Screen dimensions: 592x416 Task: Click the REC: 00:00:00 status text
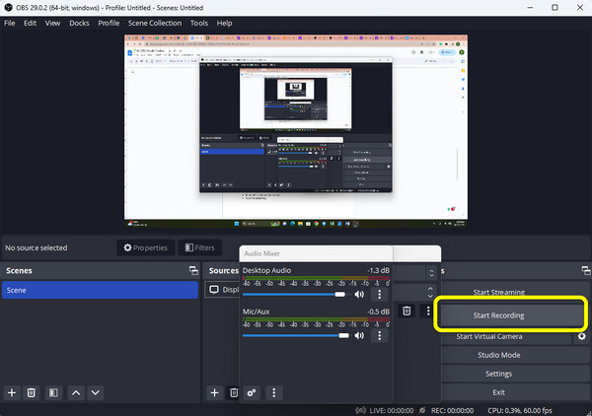452,410
